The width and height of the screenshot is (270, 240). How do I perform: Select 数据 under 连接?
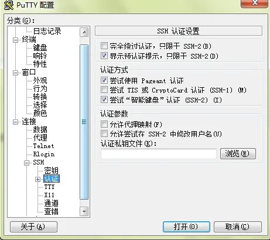pos(40,130)
